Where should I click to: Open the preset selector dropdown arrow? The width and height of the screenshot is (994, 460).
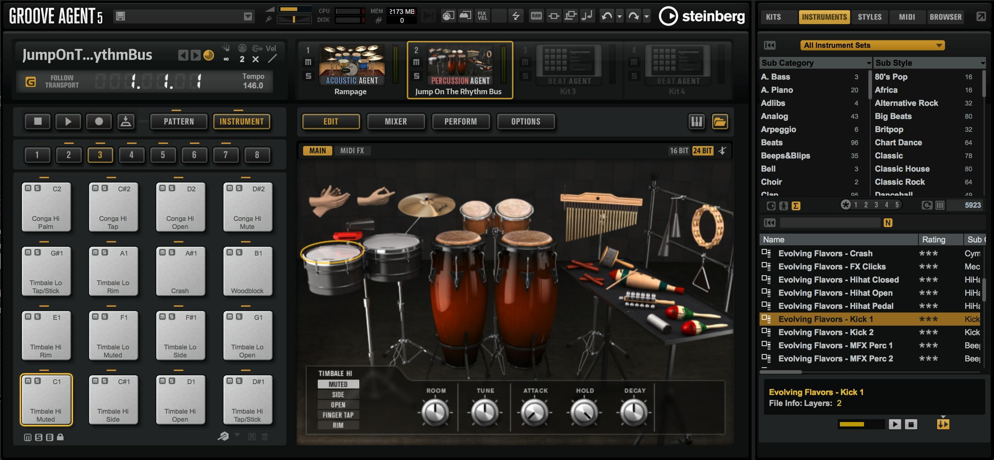pyautogui.click(x=248, y=16)
